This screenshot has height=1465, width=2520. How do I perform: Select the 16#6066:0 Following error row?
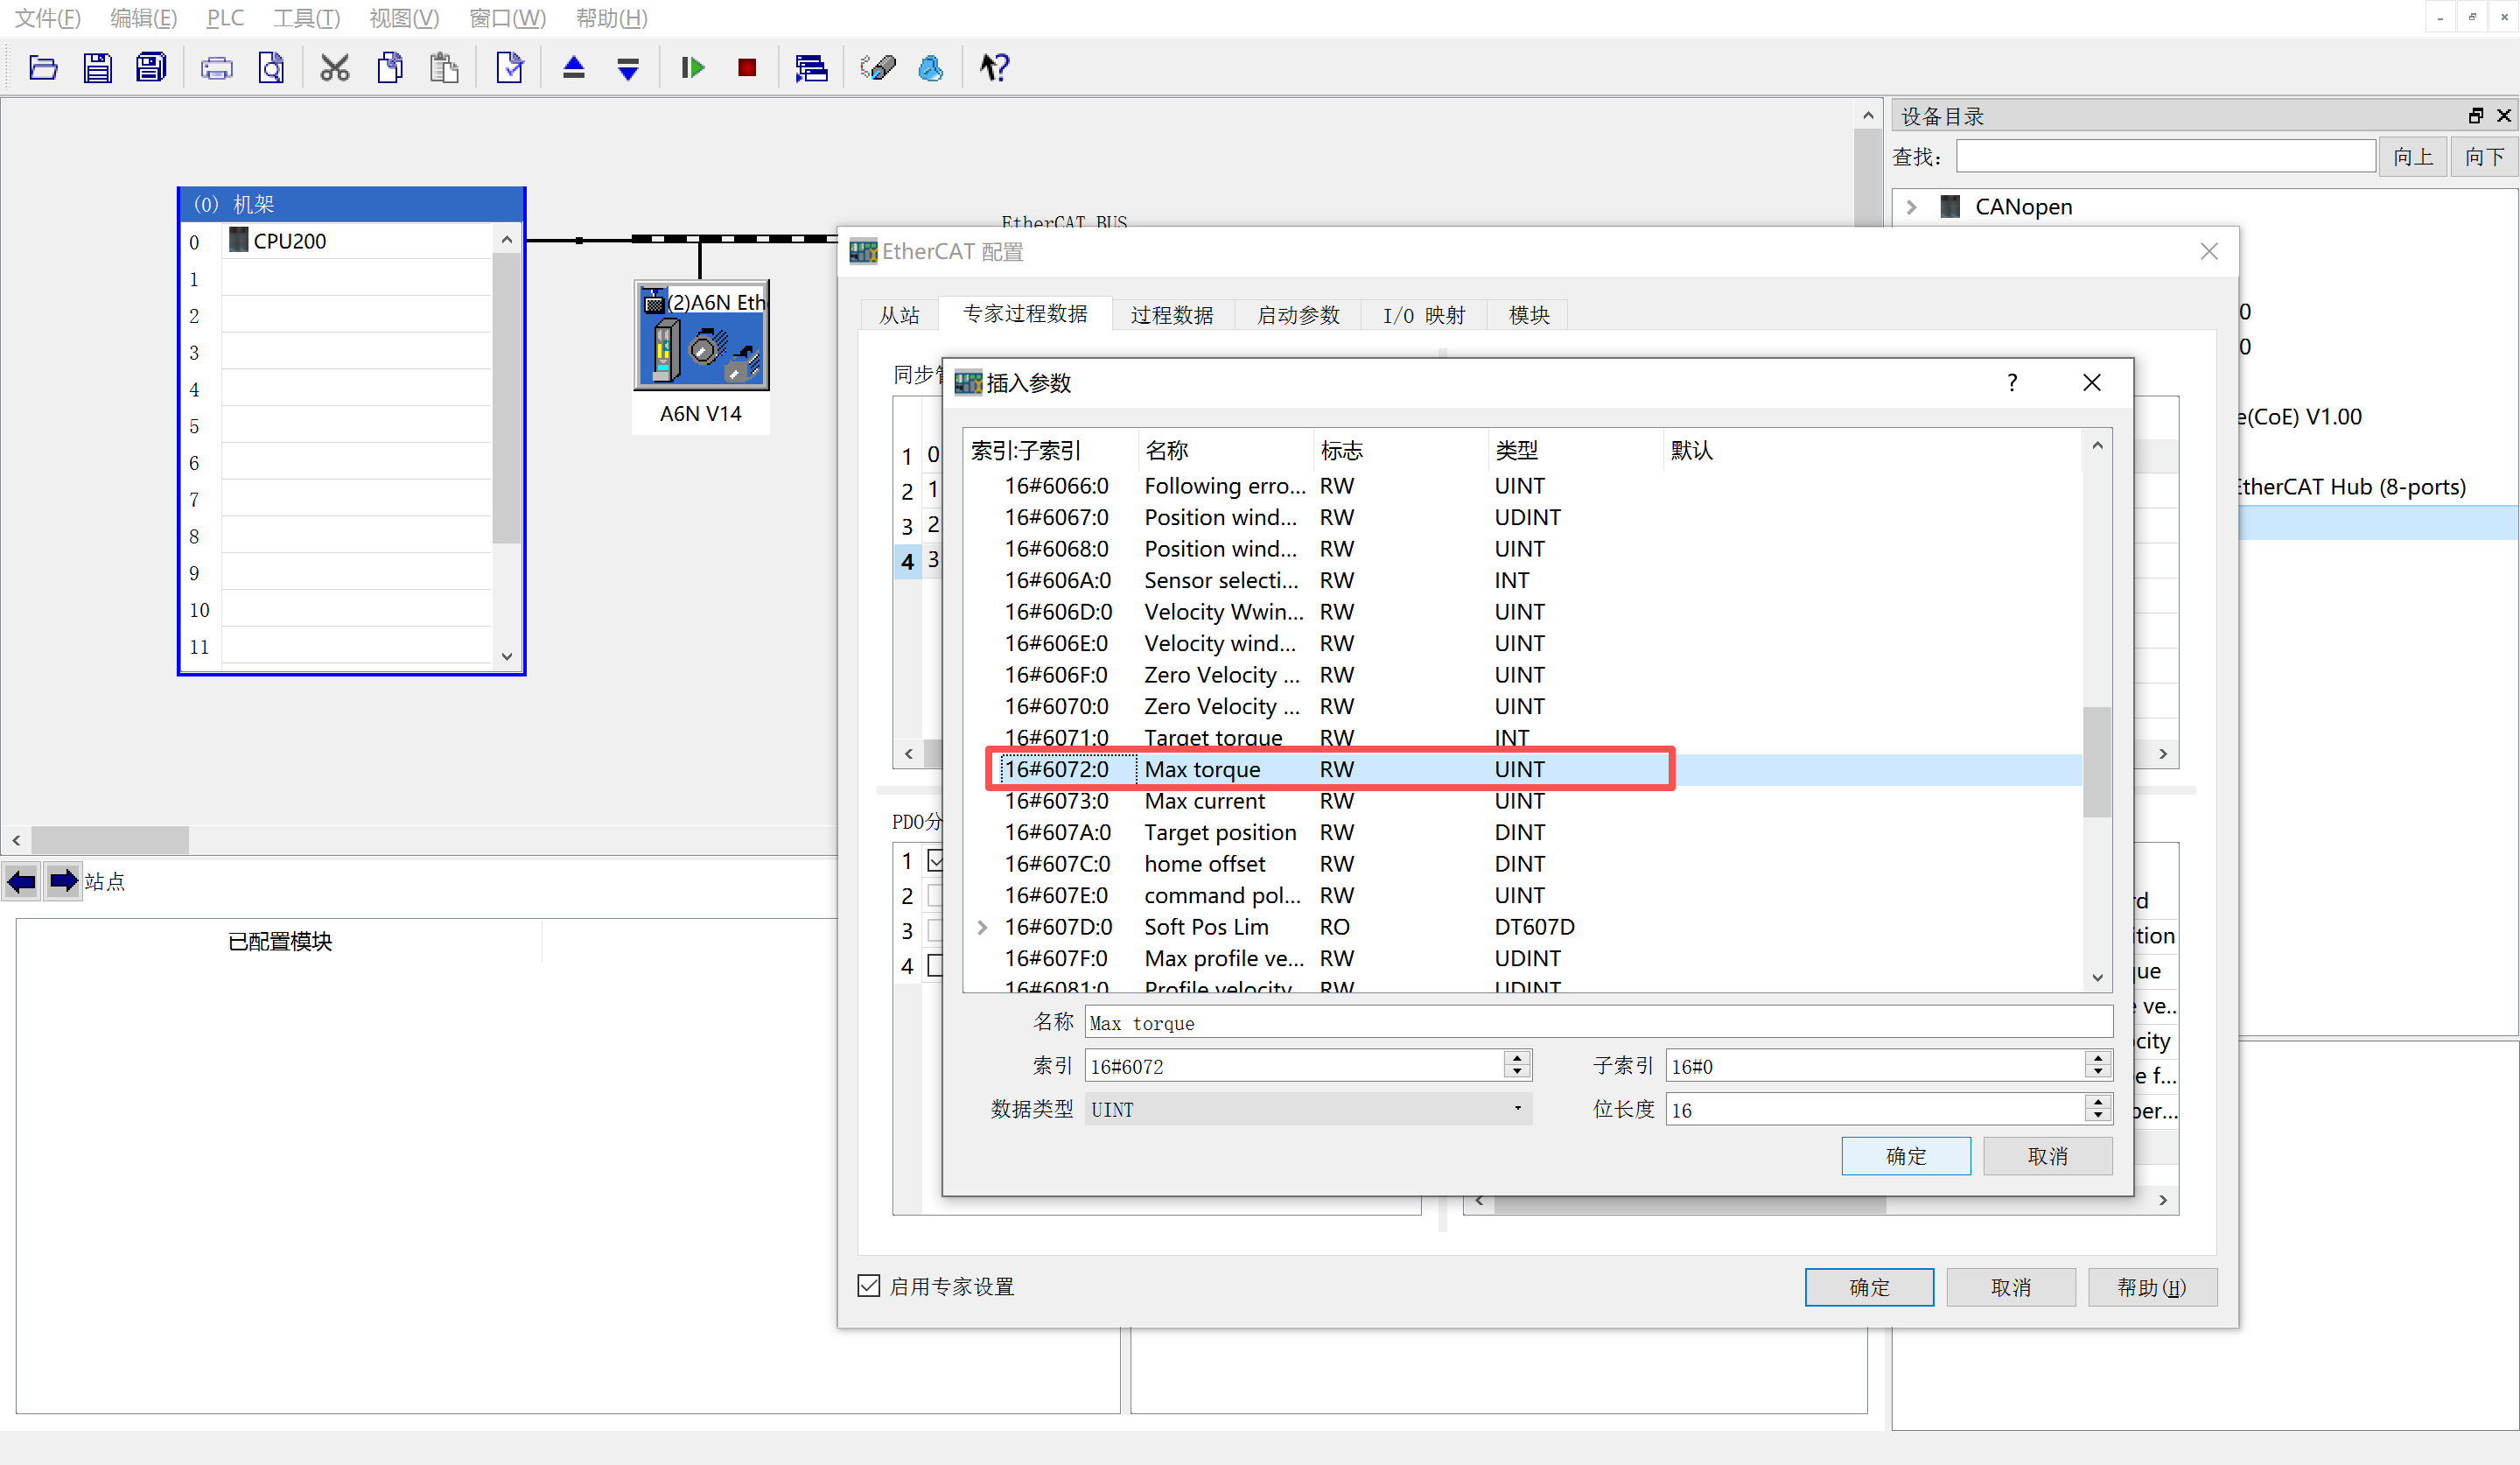(1523, 486)
